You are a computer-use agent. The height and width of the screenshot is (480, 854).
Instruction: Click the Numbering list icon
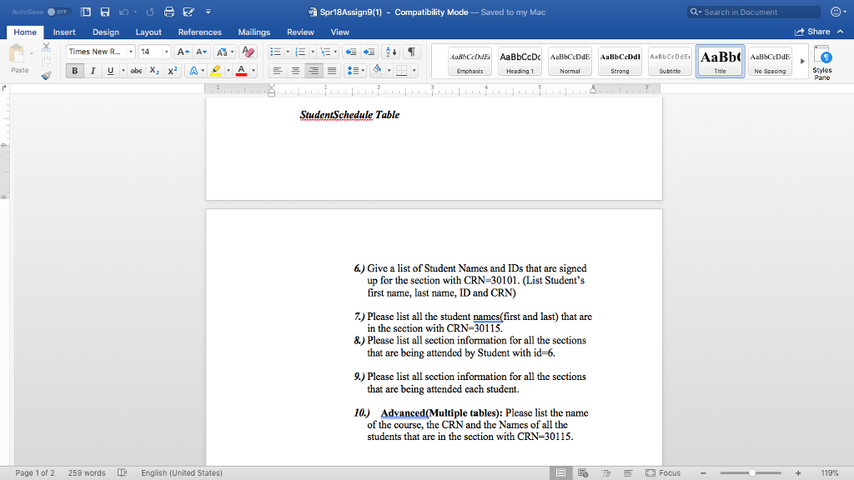300,52
